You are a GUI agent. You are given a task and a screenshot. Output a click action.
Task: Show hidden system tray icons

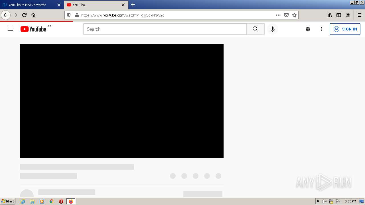coord(318,201)
